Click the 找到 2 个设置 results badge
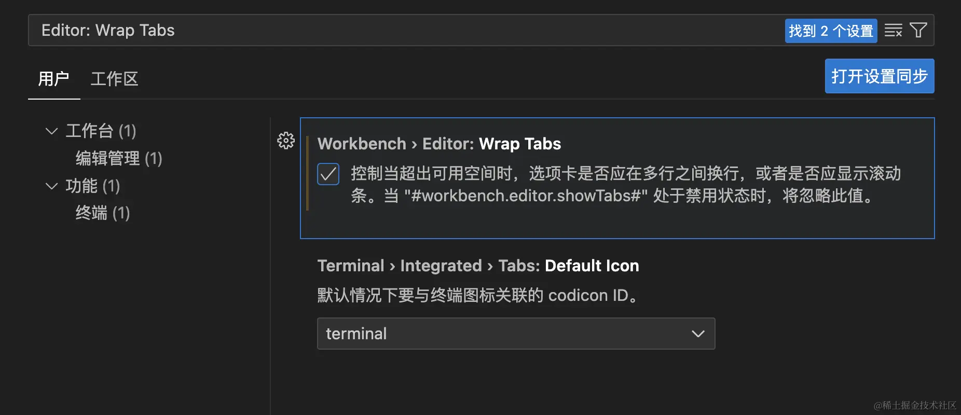The height and width of the screenshot is (415, 961). coord(831,30)
